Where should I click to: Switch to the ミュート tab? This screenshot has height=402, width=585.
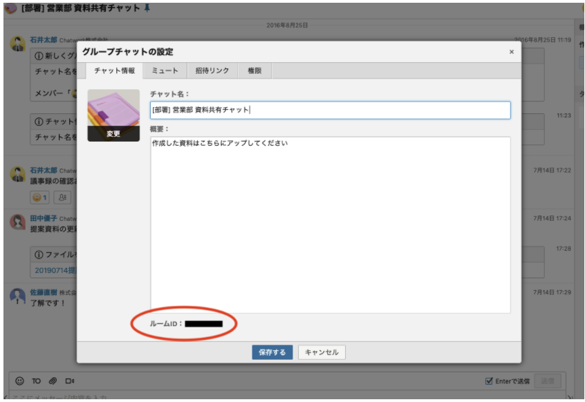coord(165,70)
